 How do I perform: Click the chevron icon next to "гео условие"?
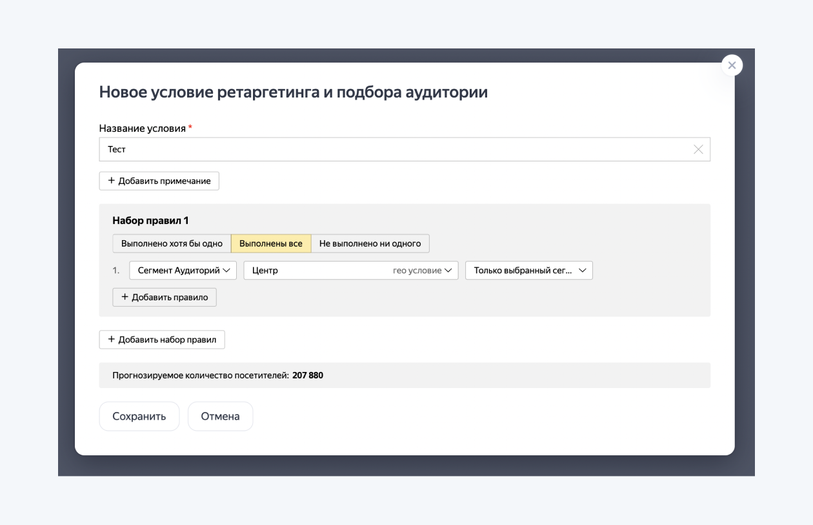pyautogui.click(x=448, y=270)
